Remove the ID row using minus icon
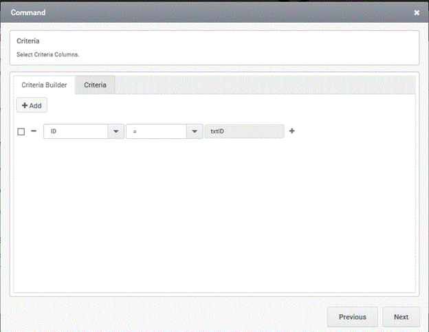Image resolution: width=429 pixels, height=332 pixels. pos(34,131)
